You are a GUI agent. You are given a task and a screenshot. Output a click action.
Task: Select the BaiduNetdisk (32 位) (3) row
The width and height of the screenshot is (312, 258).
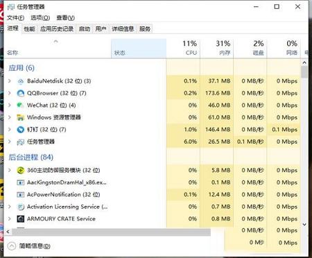(x=152, y=81)
